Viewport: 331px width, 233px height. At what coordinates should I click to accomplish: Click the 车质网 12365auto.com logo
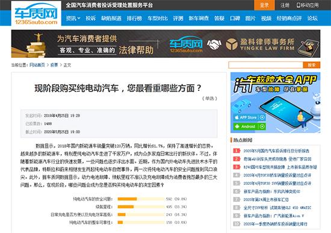tap(36, 13)
